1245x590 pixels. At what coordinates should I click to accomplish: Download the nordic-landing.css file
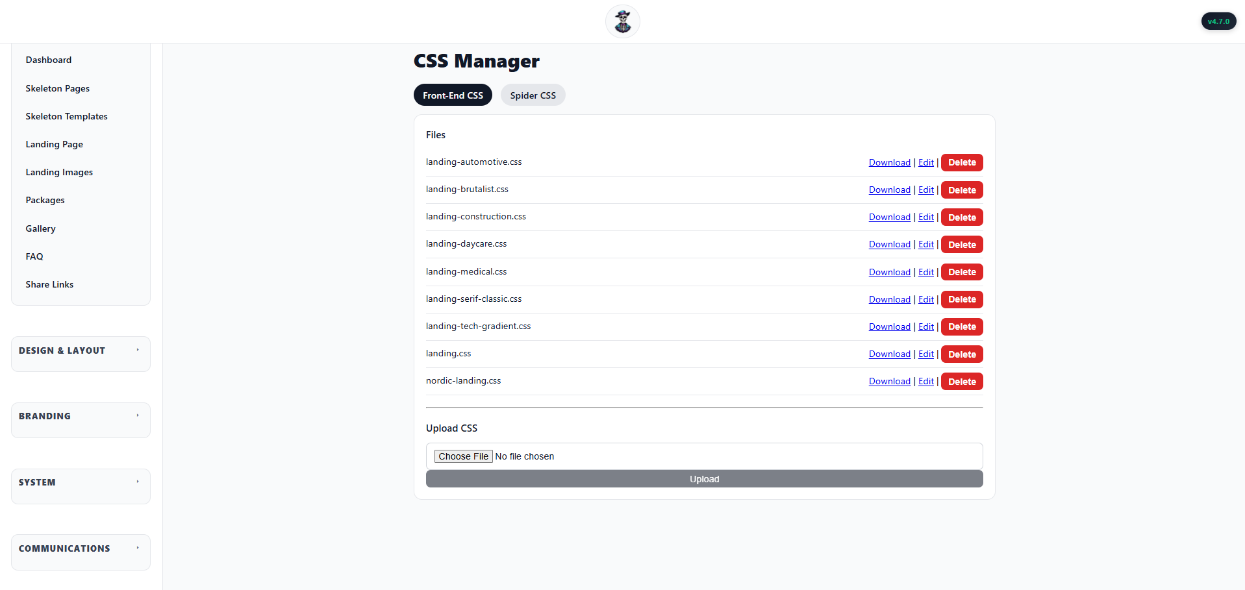click(889, 382)
